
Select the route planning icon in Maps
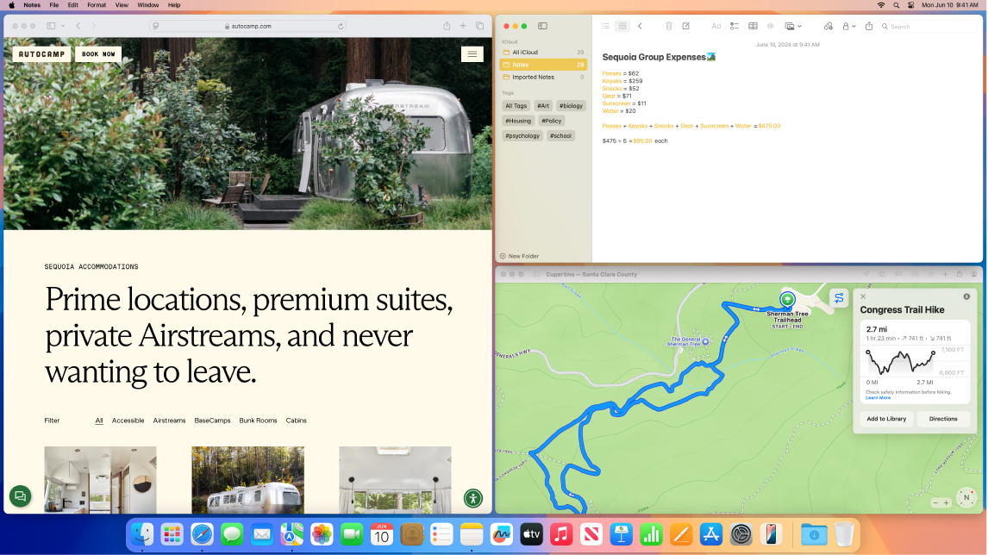pos(837,296)
